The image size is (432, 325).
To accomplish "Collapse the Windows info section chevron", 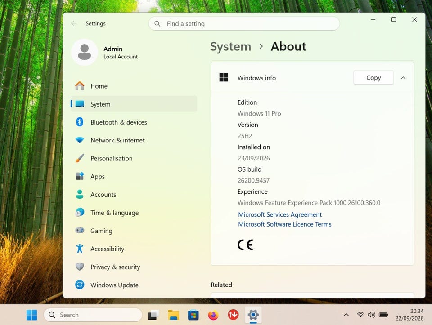I will 403,78.
